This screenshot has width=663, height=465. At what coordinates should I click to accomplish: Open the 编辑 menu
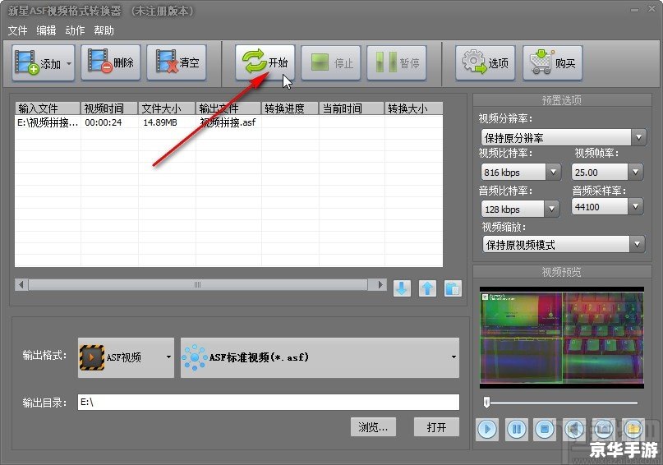(46, 30)
